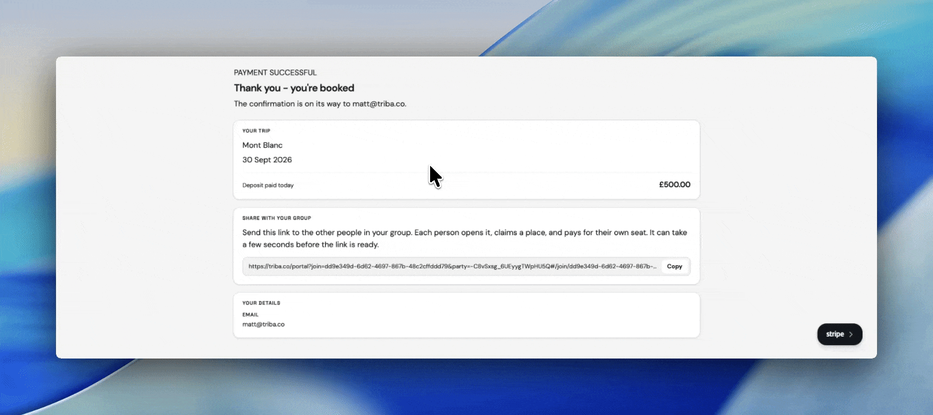Click the "SHARE WITH YOUR GROUP" label
This screenshot has height=415, width=933.
(277, 218)
